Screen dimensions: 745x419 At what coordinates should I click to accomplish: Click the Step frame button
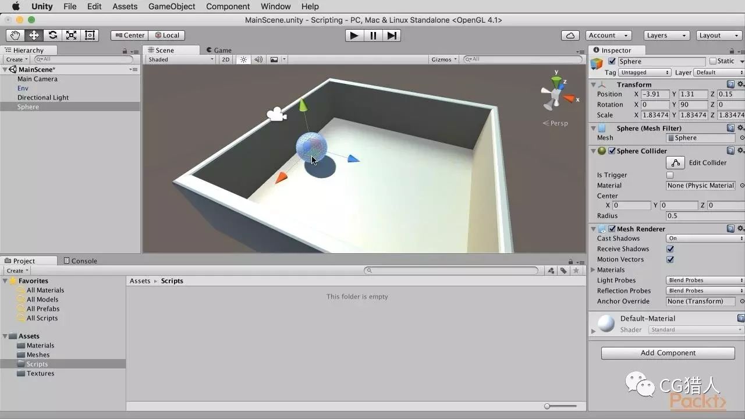[x=392, y=35]
